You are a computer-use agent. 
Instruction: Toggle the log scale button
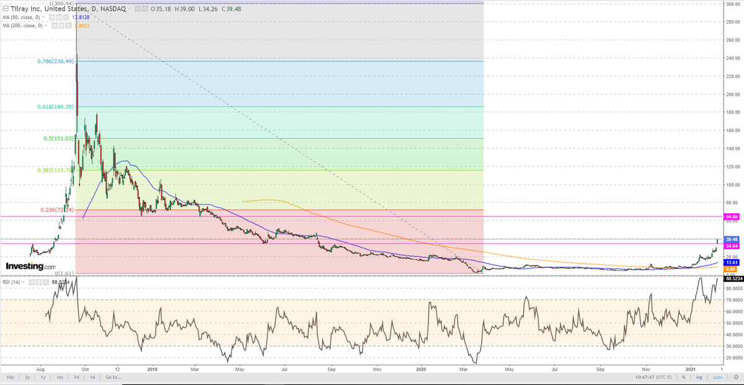(699, 377)
